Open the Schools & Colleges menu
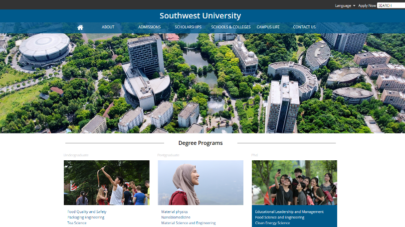 coord(231,27)
